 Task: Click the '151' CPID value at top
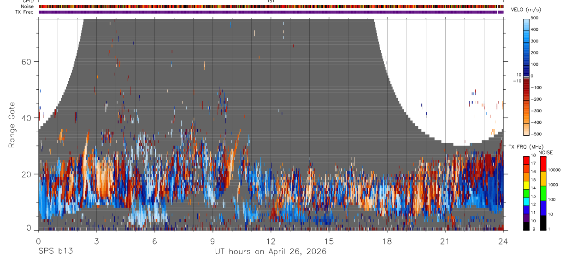click(x=271, y=1)
